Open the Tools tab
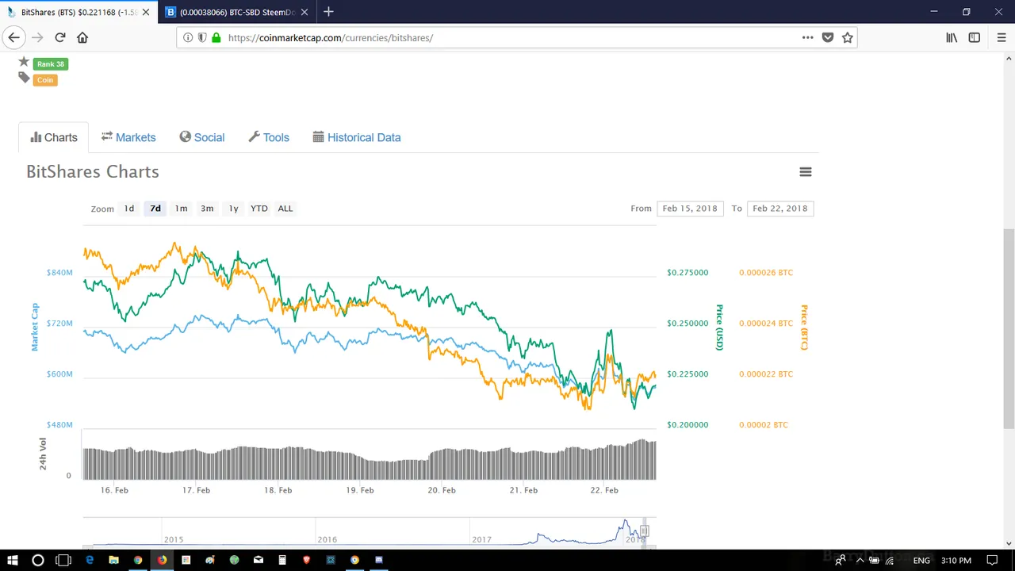1015x571 pixels. (269, 137)
